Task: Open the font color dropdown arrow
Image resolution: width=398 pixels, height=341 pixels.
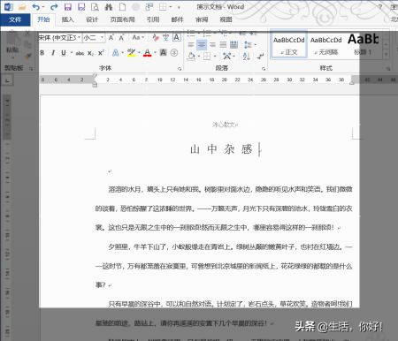Action: (155, 53)
